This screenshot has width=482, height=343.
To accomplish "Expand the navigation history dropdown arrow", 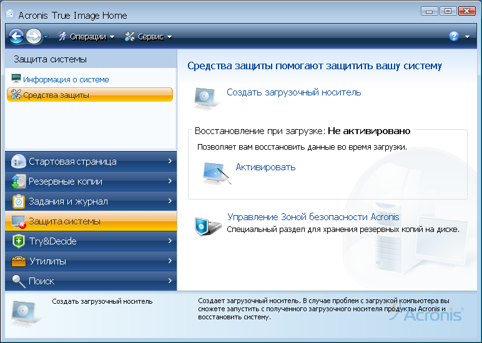I will pyautogui.click(x=46, y=37).
